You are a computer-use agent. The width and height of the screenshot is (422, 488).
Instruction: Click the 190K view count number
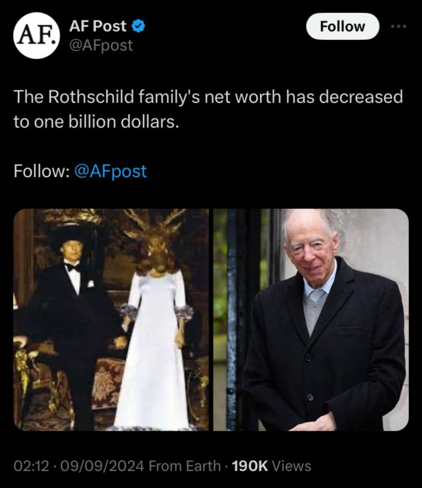[x=249, y=466]
